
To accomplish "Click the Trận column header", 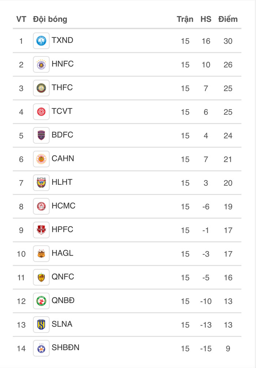I will [185, 19].
